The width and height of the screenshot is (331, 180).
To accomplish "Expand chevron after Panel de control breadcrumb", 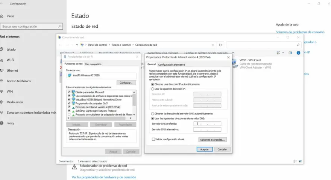I will 109,45.
